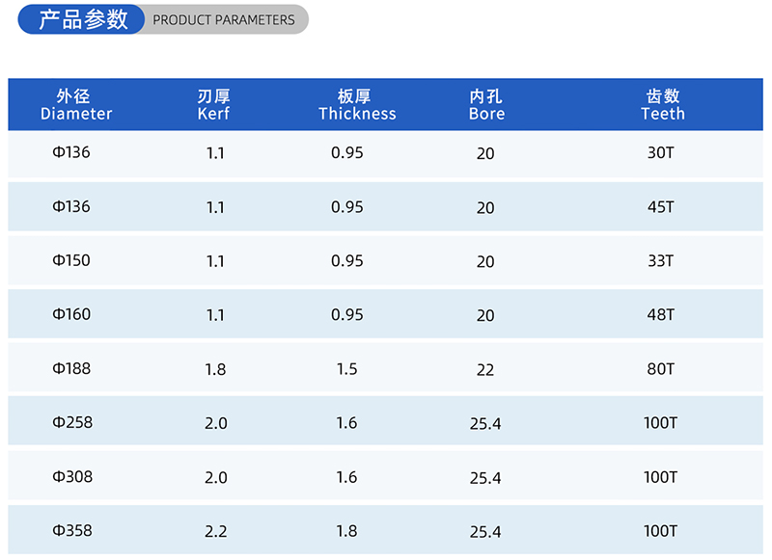Click the 33T teeth value
This screenshot has height=560, width=772.
point(661,261)
